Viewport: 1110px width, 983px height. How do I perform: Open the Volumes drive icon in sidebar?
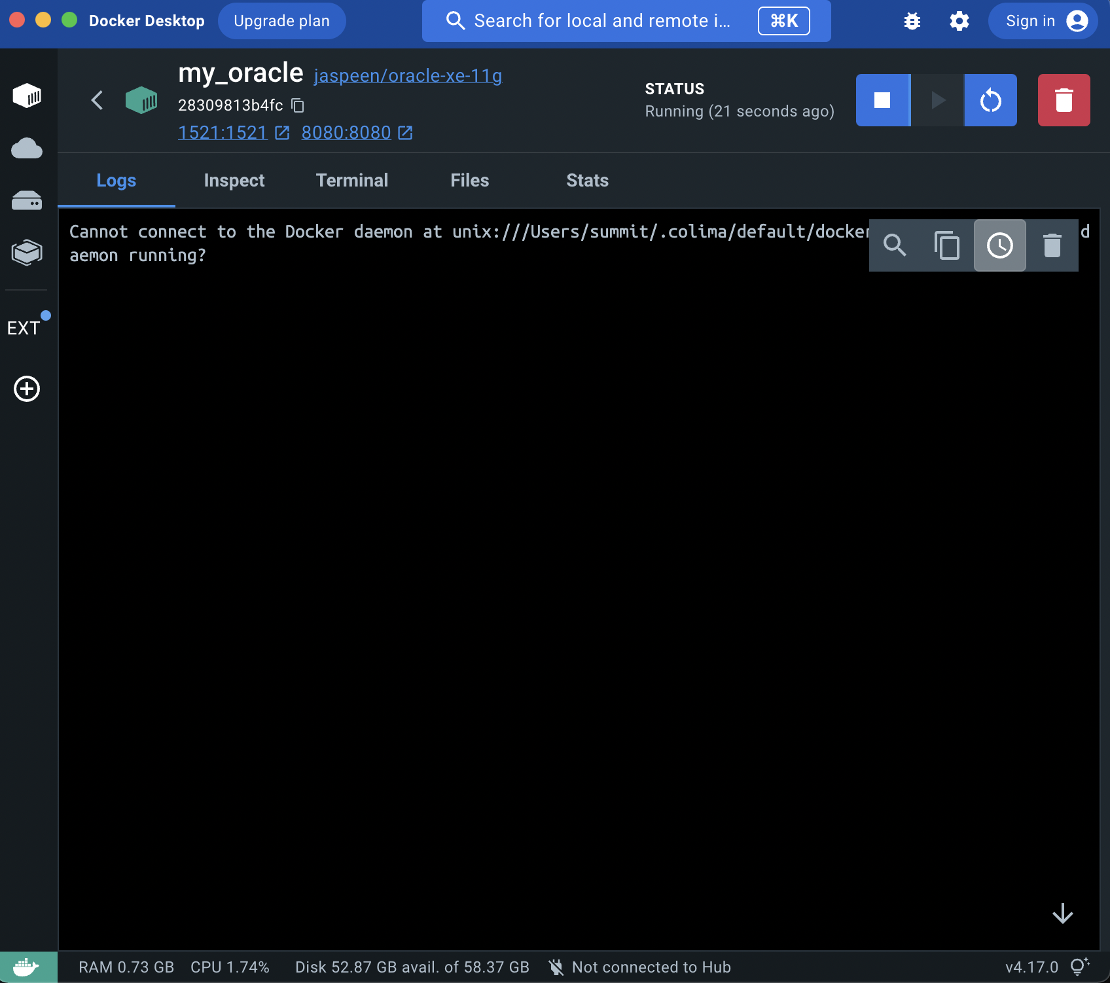[27, 200]
